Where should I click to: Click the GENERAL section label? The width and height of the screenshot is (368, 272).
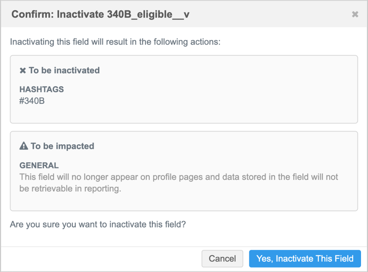tap(39, 165)
